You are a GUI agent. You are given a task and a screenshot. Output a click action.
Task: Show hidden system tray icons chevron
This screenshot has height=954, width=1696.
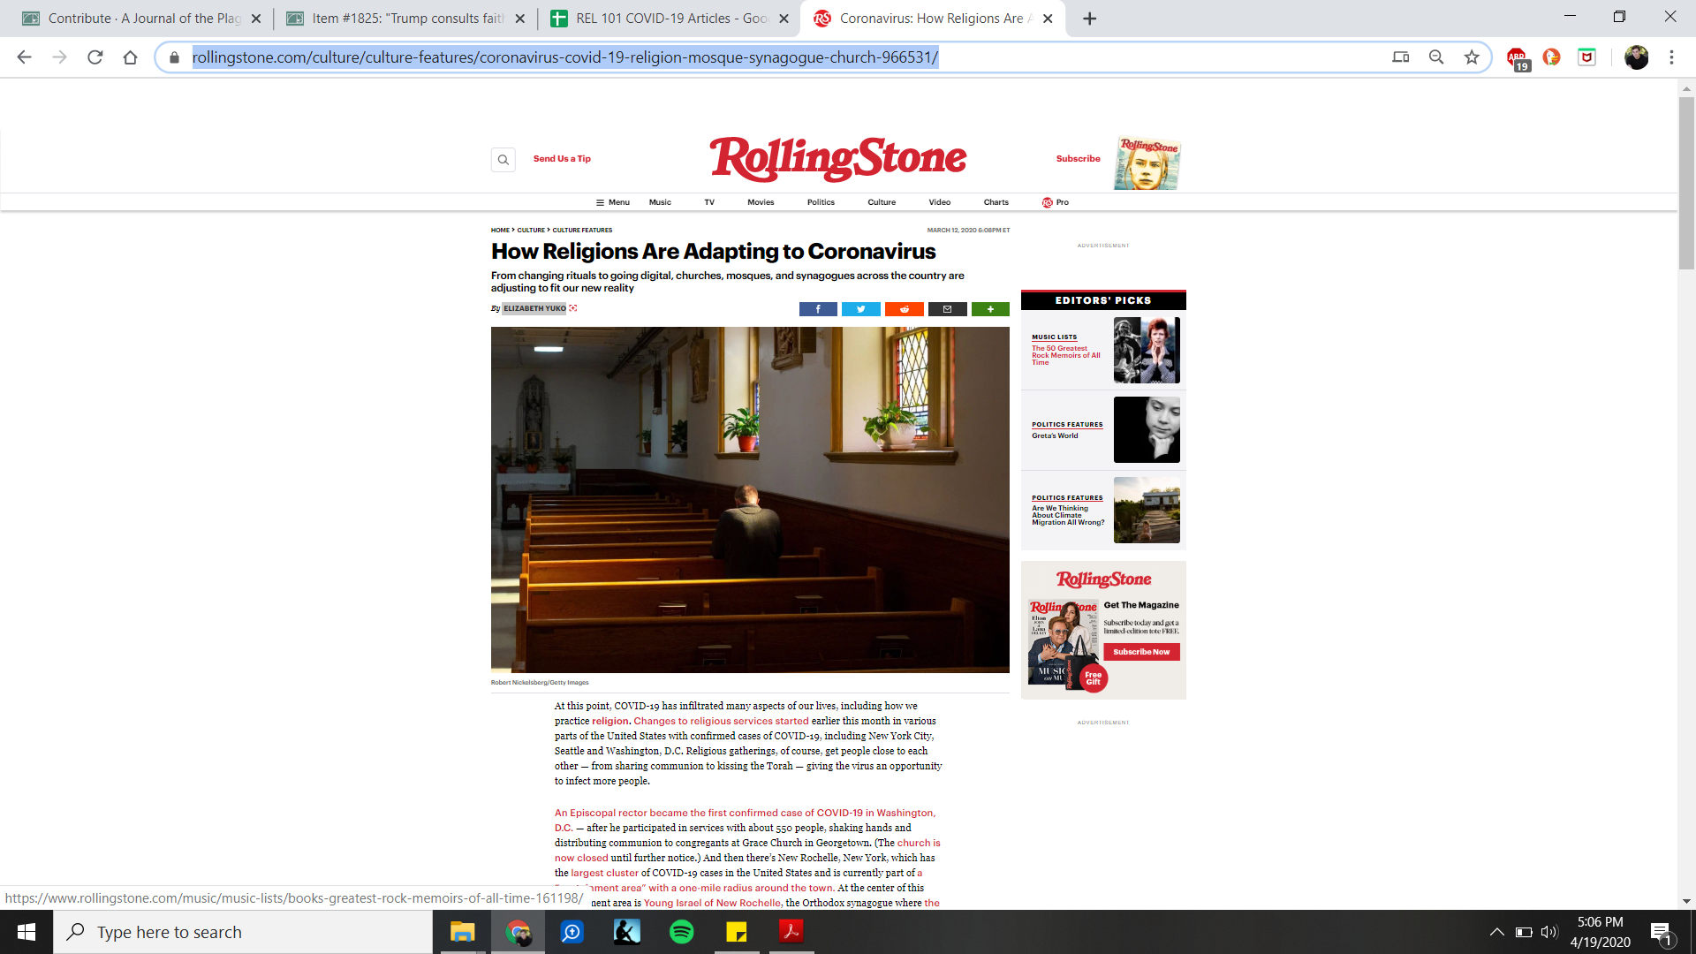[1496, 932]
